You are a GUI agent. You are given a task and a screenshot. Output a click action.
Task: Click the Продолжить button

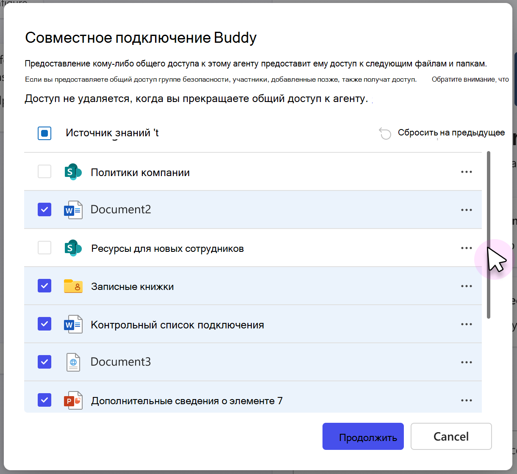coord(363,436)
